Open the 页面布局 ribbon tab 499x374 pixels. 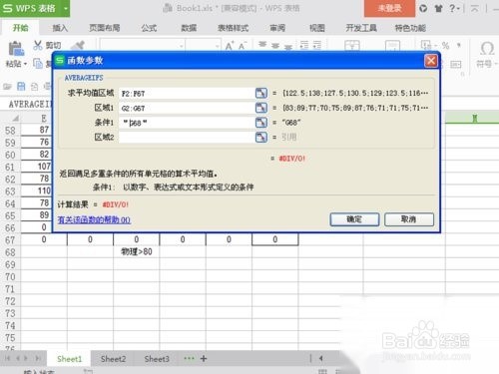[105, 28]
